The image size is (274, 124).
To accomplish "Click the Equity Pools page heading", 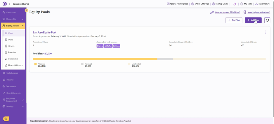I will click(x=39, y=12).
